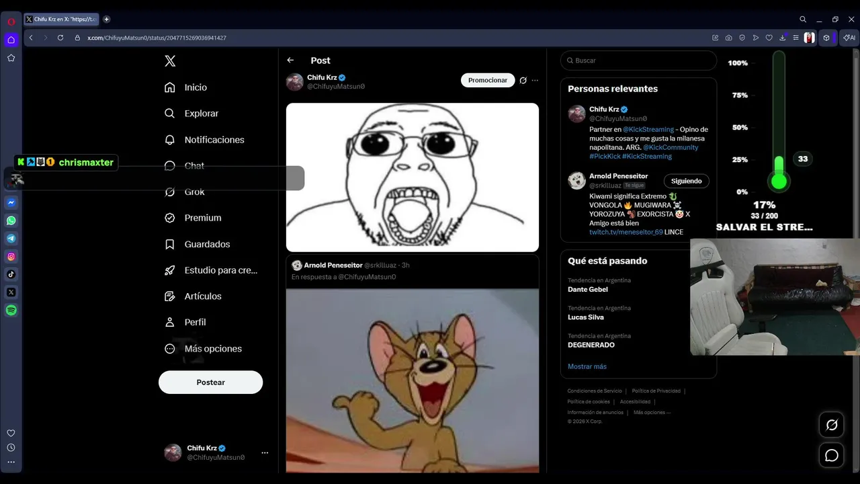Click the browser back arrow

pyautogui.click(x=31, y=38)
